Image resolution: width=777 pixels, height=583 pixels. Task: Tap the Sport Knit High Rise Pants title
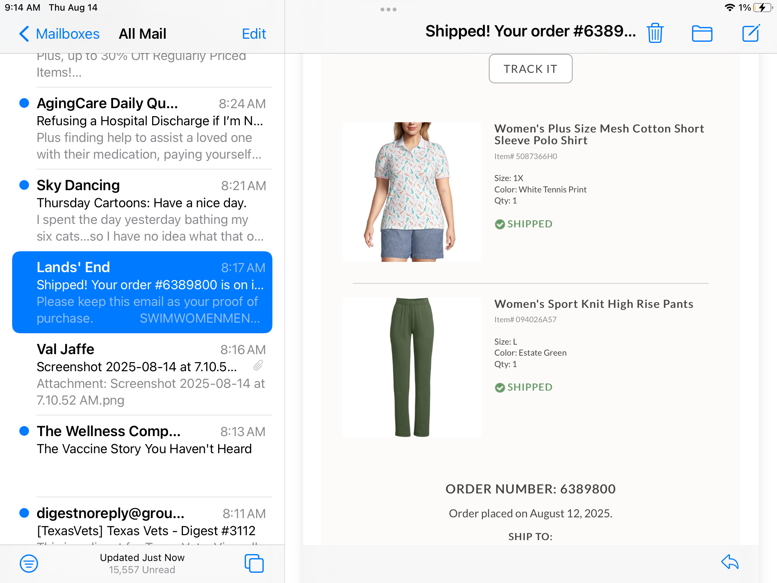coord(594,304)
